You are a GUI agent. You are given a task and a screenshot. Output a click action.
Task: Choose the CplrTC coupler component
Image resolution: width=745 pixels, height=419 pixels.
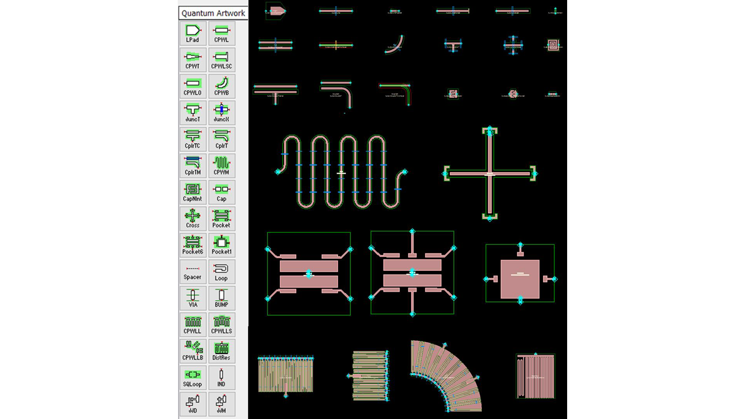point(193,138)
